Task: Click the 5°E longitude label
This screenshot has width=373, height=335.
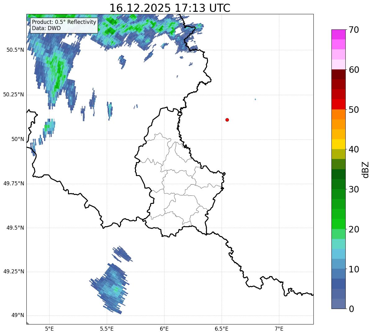Action: click(49, 328)
